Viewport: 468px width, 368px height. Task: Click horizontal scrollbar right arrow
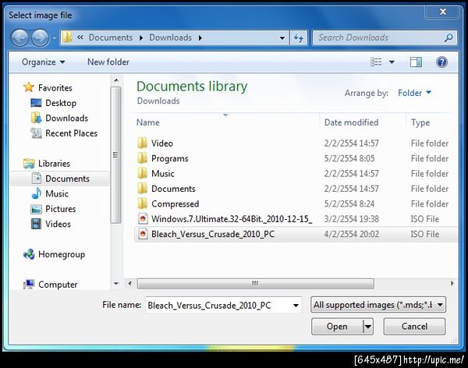point(452,283)
